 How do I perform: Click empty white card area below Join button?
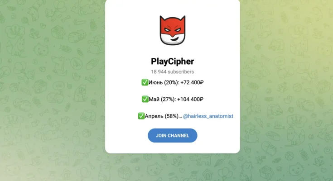click(x=173, y=148)
